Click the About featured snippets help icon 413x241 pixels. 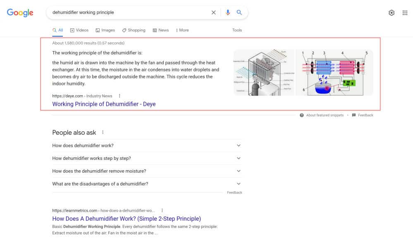point(302,115)
